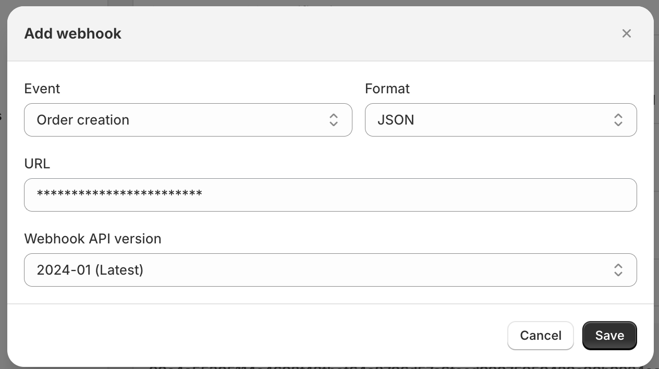Click the Event field's up-down chevron icon
659x369 pixels.
pyautogui.click(x=334, y=120)
